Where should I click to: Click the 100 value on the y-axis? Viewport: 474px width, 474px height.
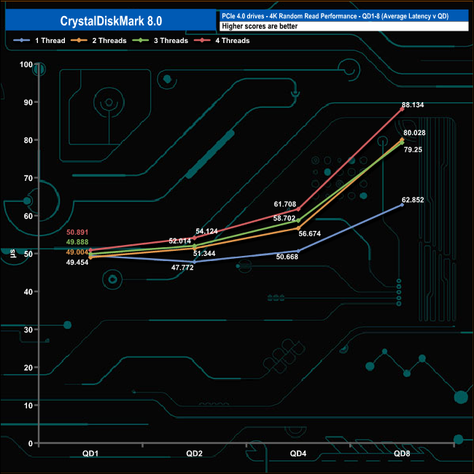click(x=26, y=64)
